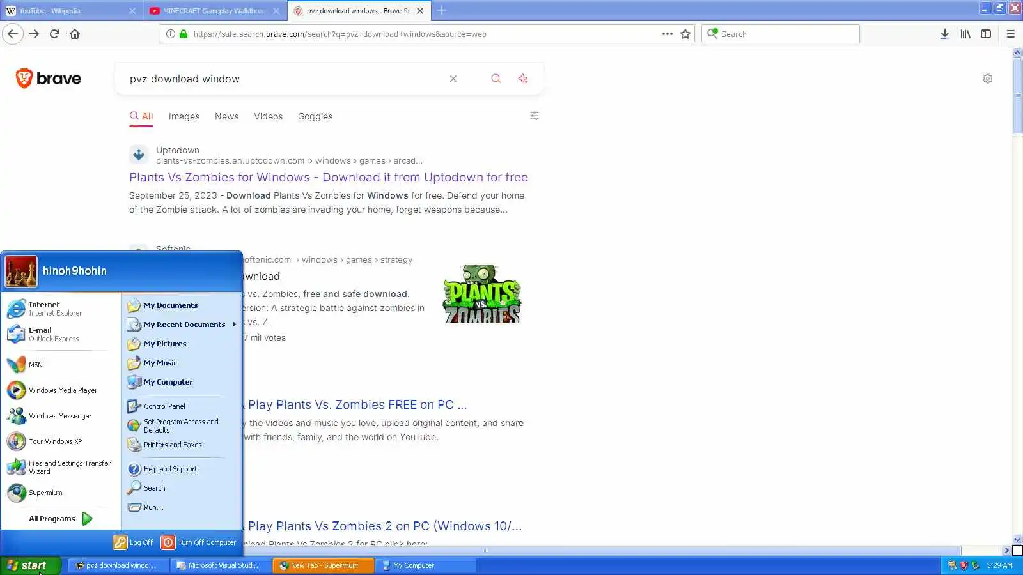This screenshot has width=1023, height=575.
Task: Open Play Plants Vs. Zombies FREE link
Action: tap(357, 405)
